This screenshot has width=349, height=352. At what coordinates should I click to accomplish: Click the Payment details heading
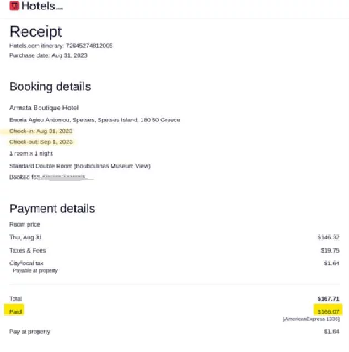click(x=52, y=209)
